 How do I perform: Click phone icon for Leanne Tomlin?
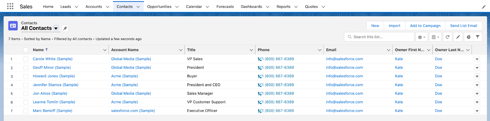tap(260, 102)
